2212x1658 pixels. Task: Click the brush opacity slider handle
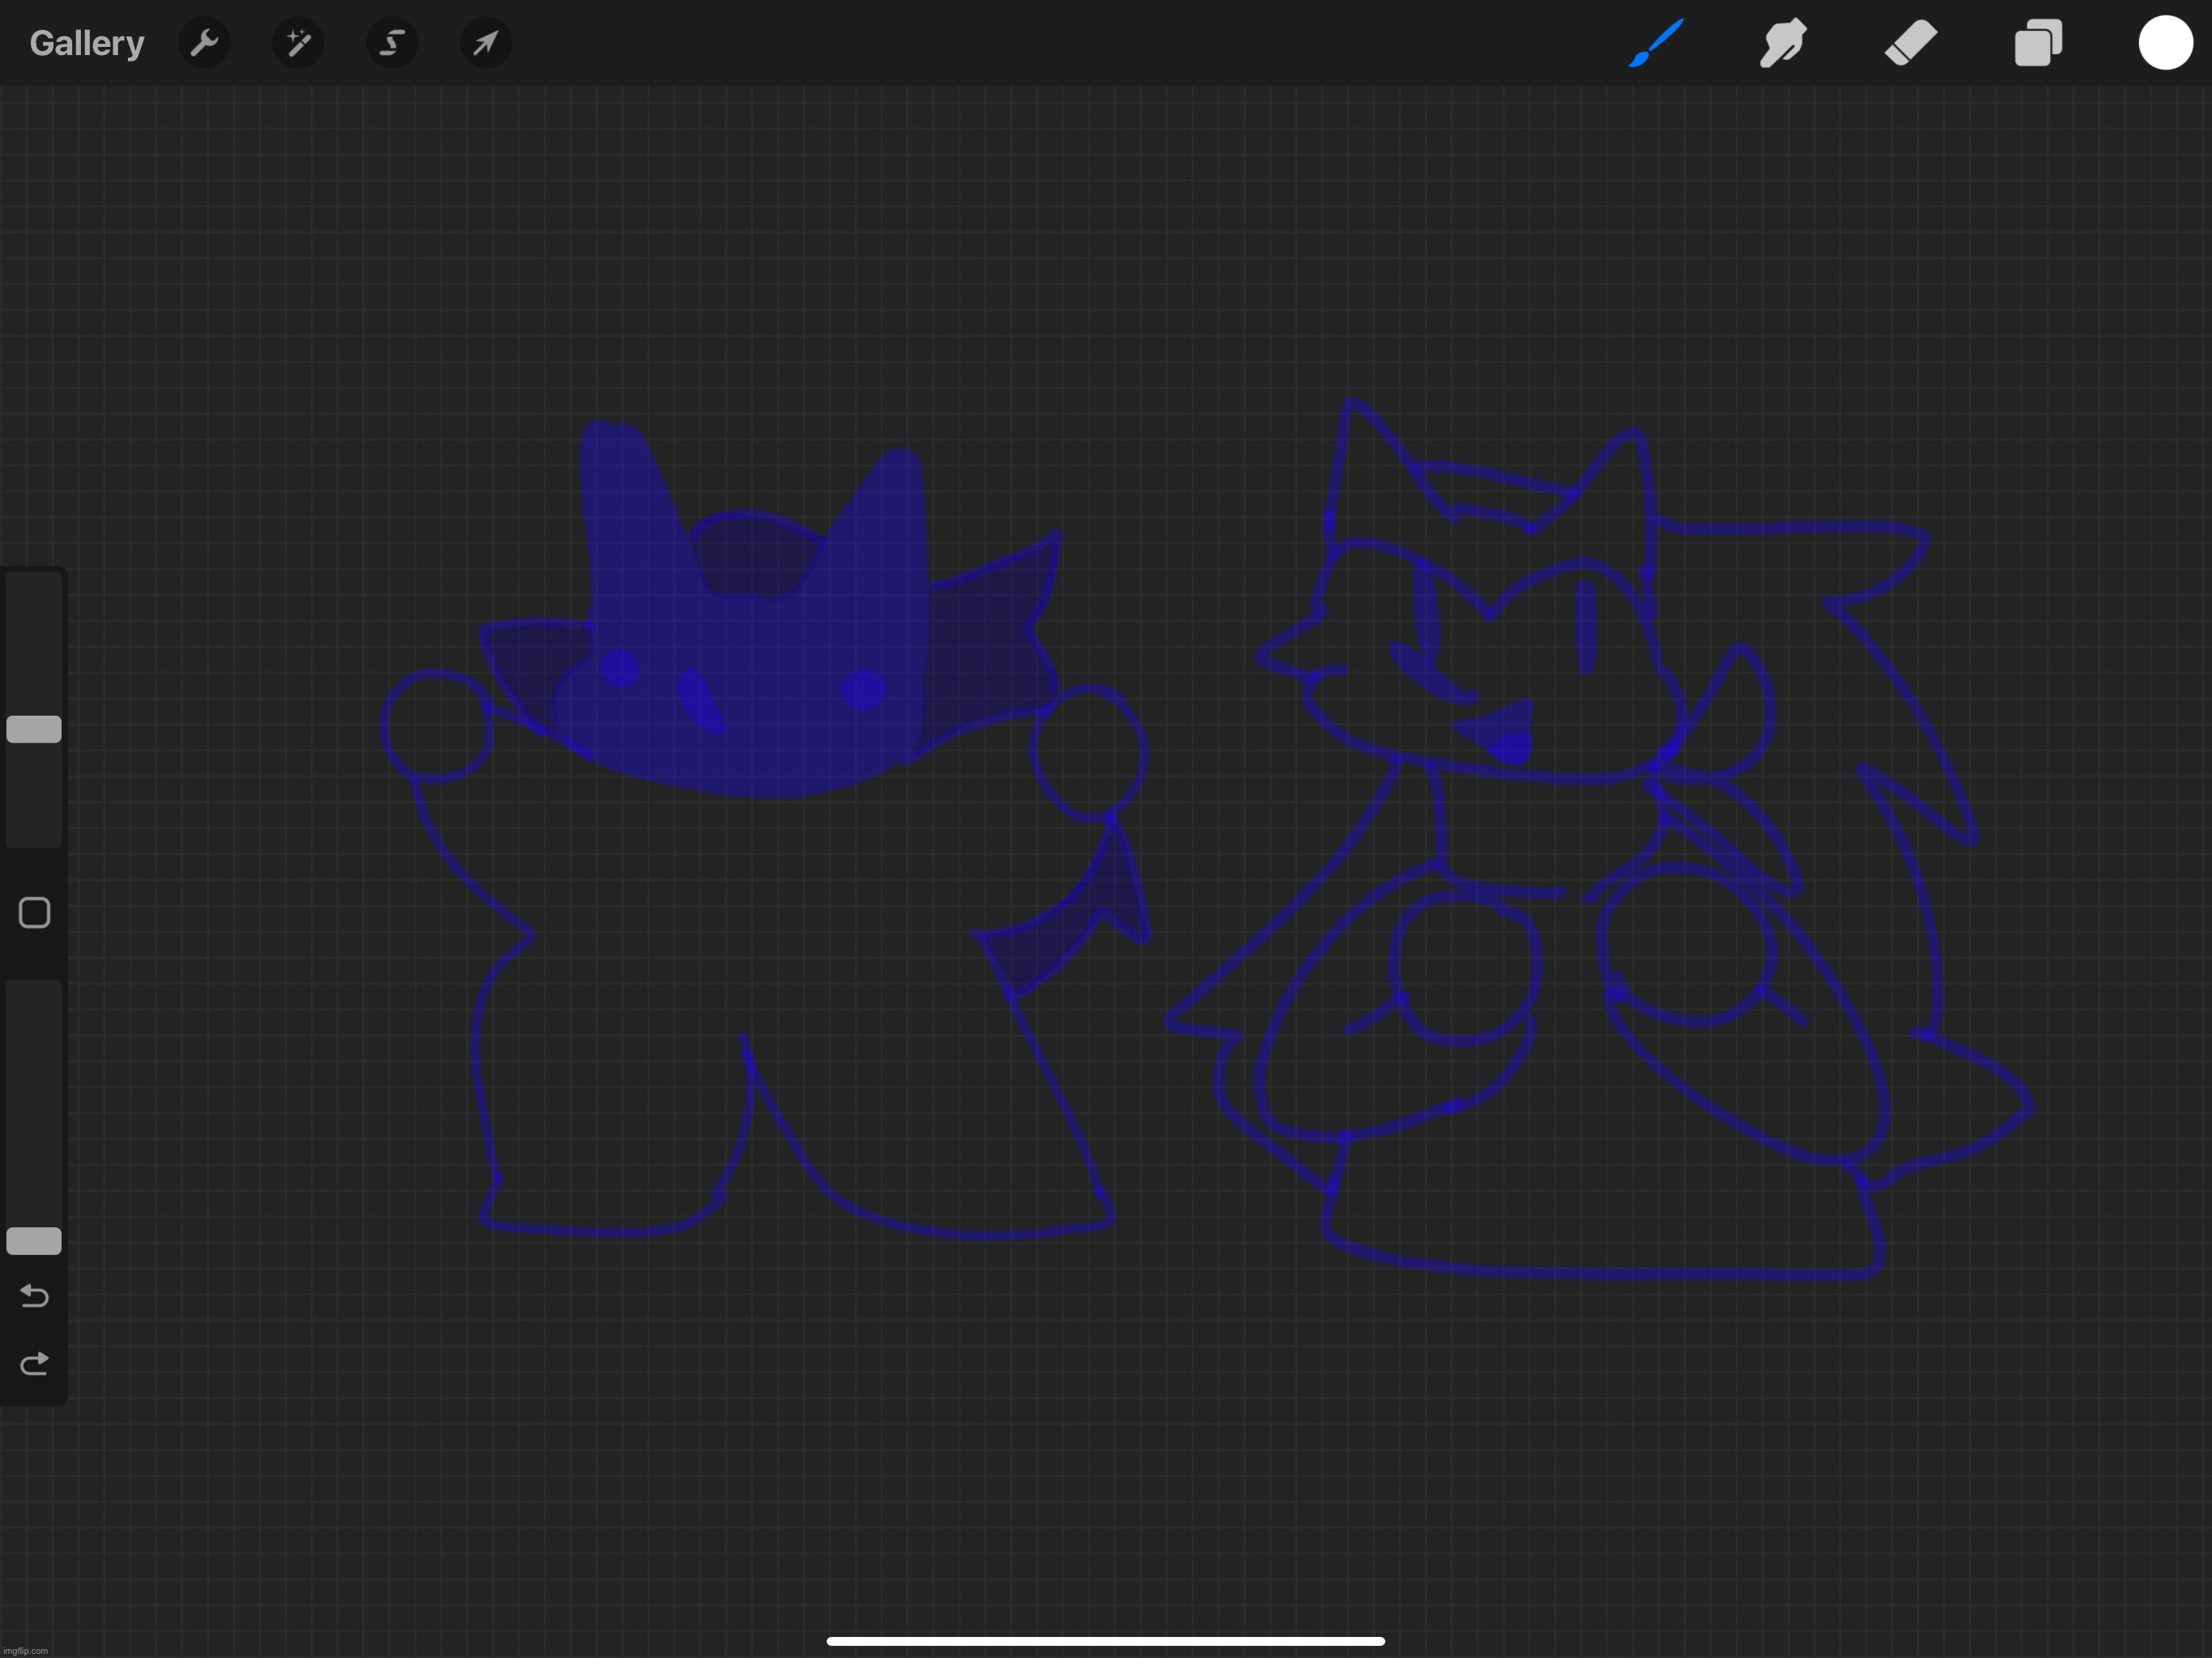[34, 1240]
